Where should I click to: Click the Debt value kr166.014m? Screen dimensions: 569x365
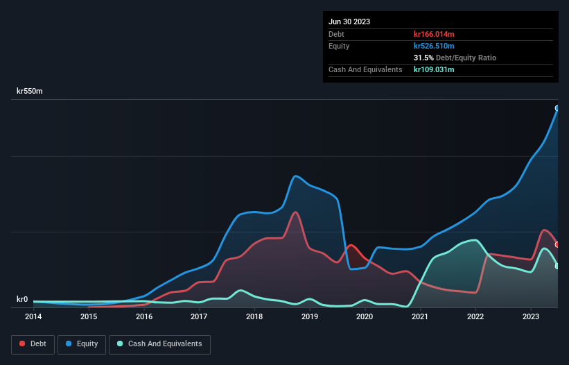tap(434, 34)
